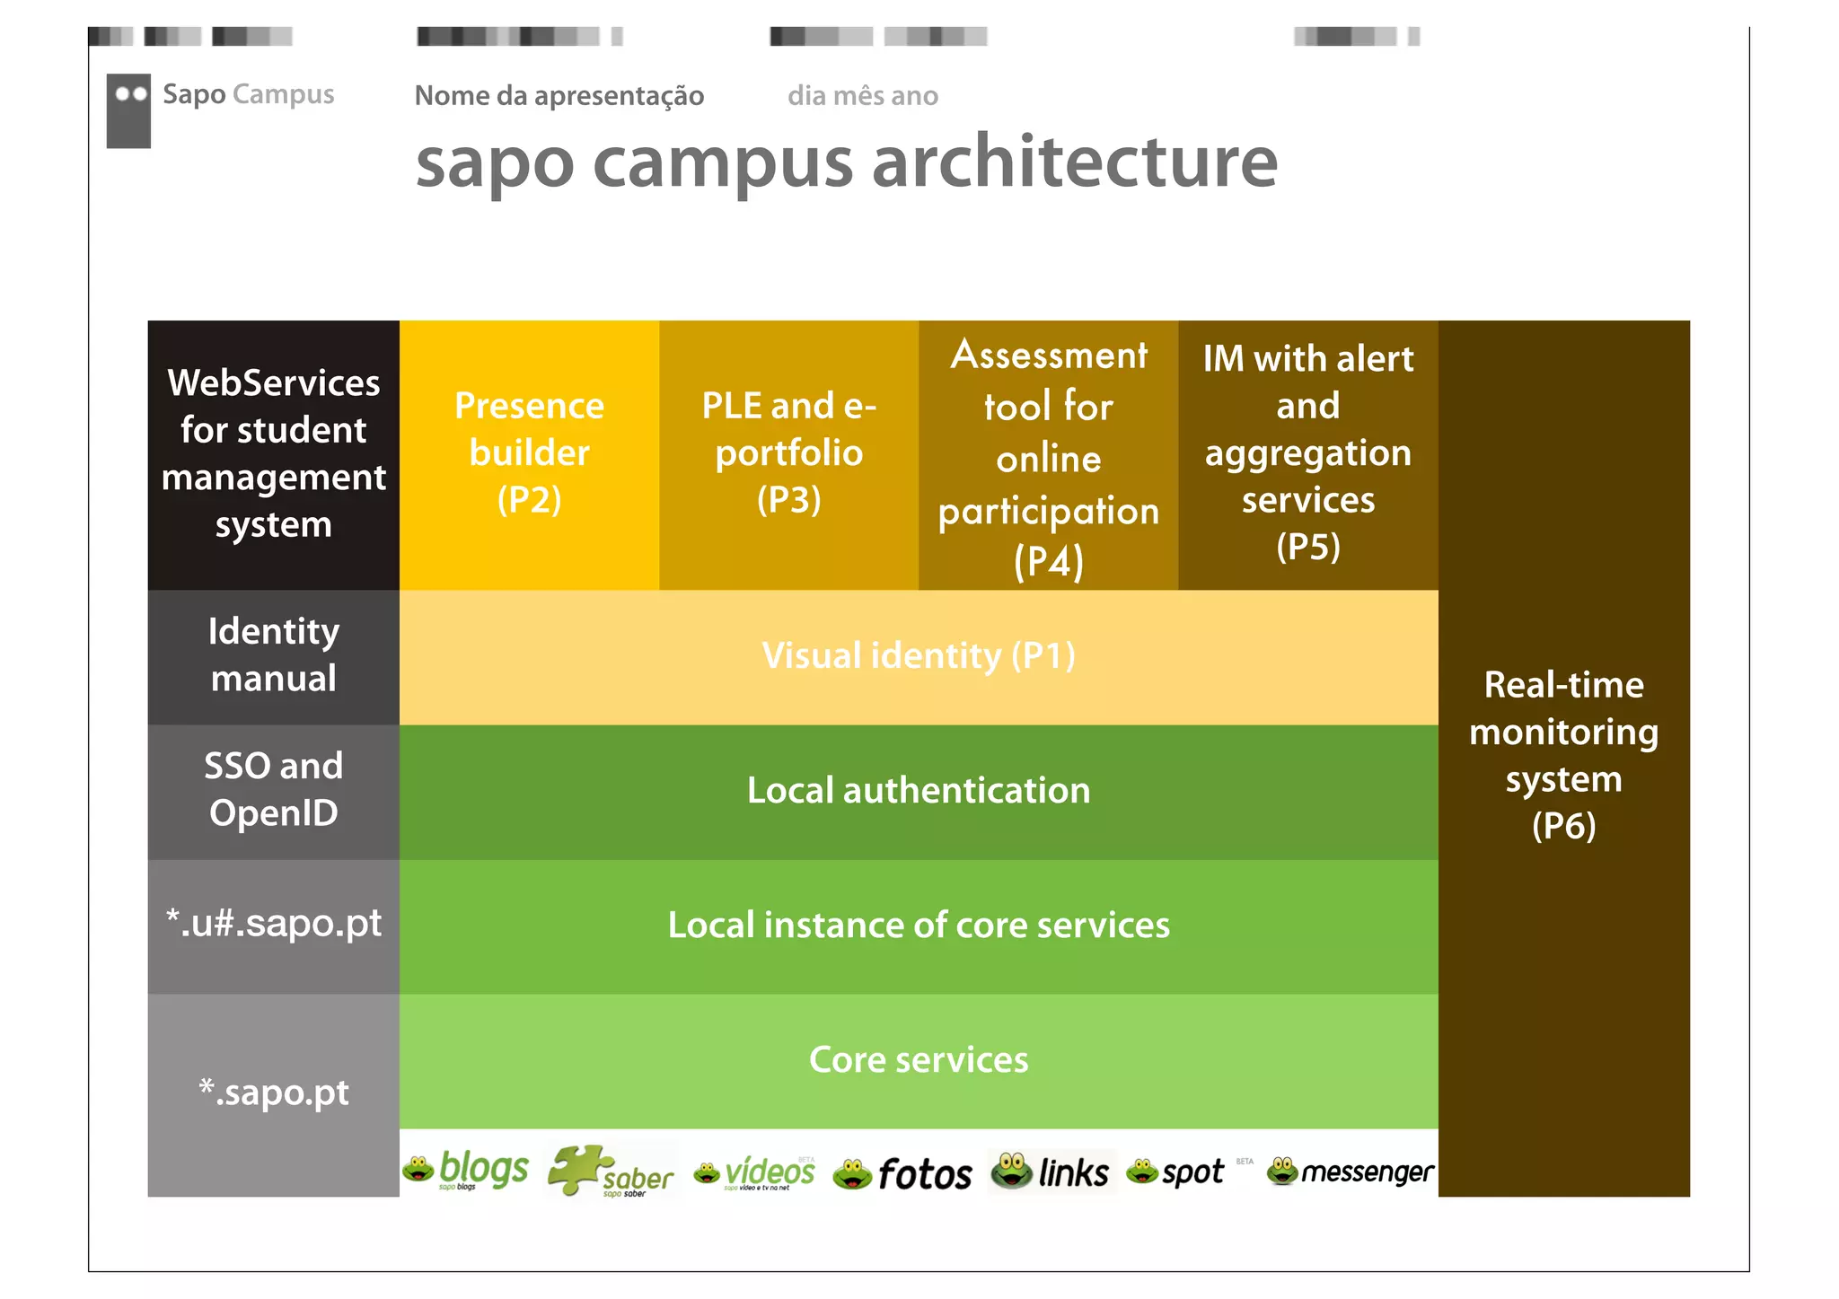Screen dimensions: 1839x1299
Task: Click the SSO and OpenID box
Action: click(x=273, y=791)
